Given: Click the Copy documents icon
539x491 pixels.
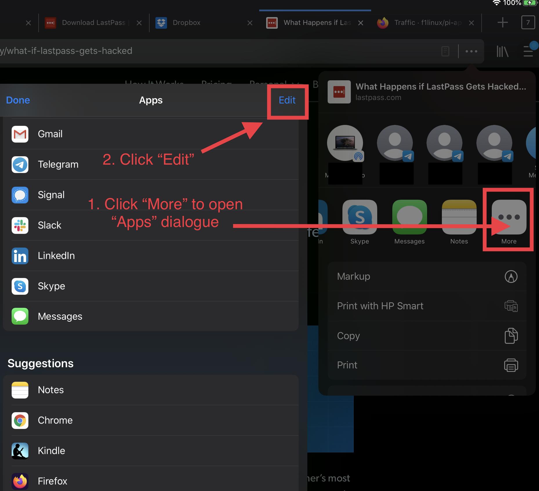Looking at the screenshot, I should (x=511, y=336).
